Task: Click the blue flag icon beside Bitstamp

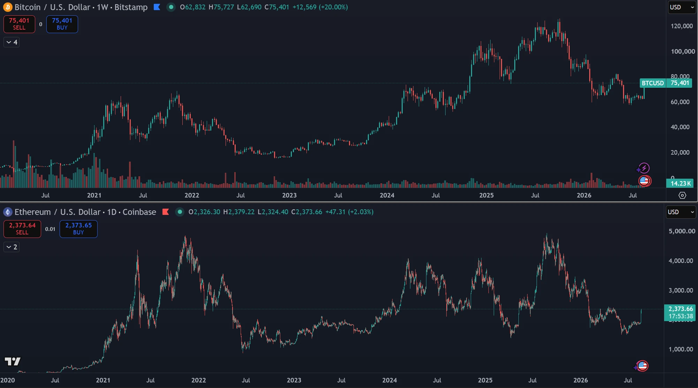Action: coord(157,7)
